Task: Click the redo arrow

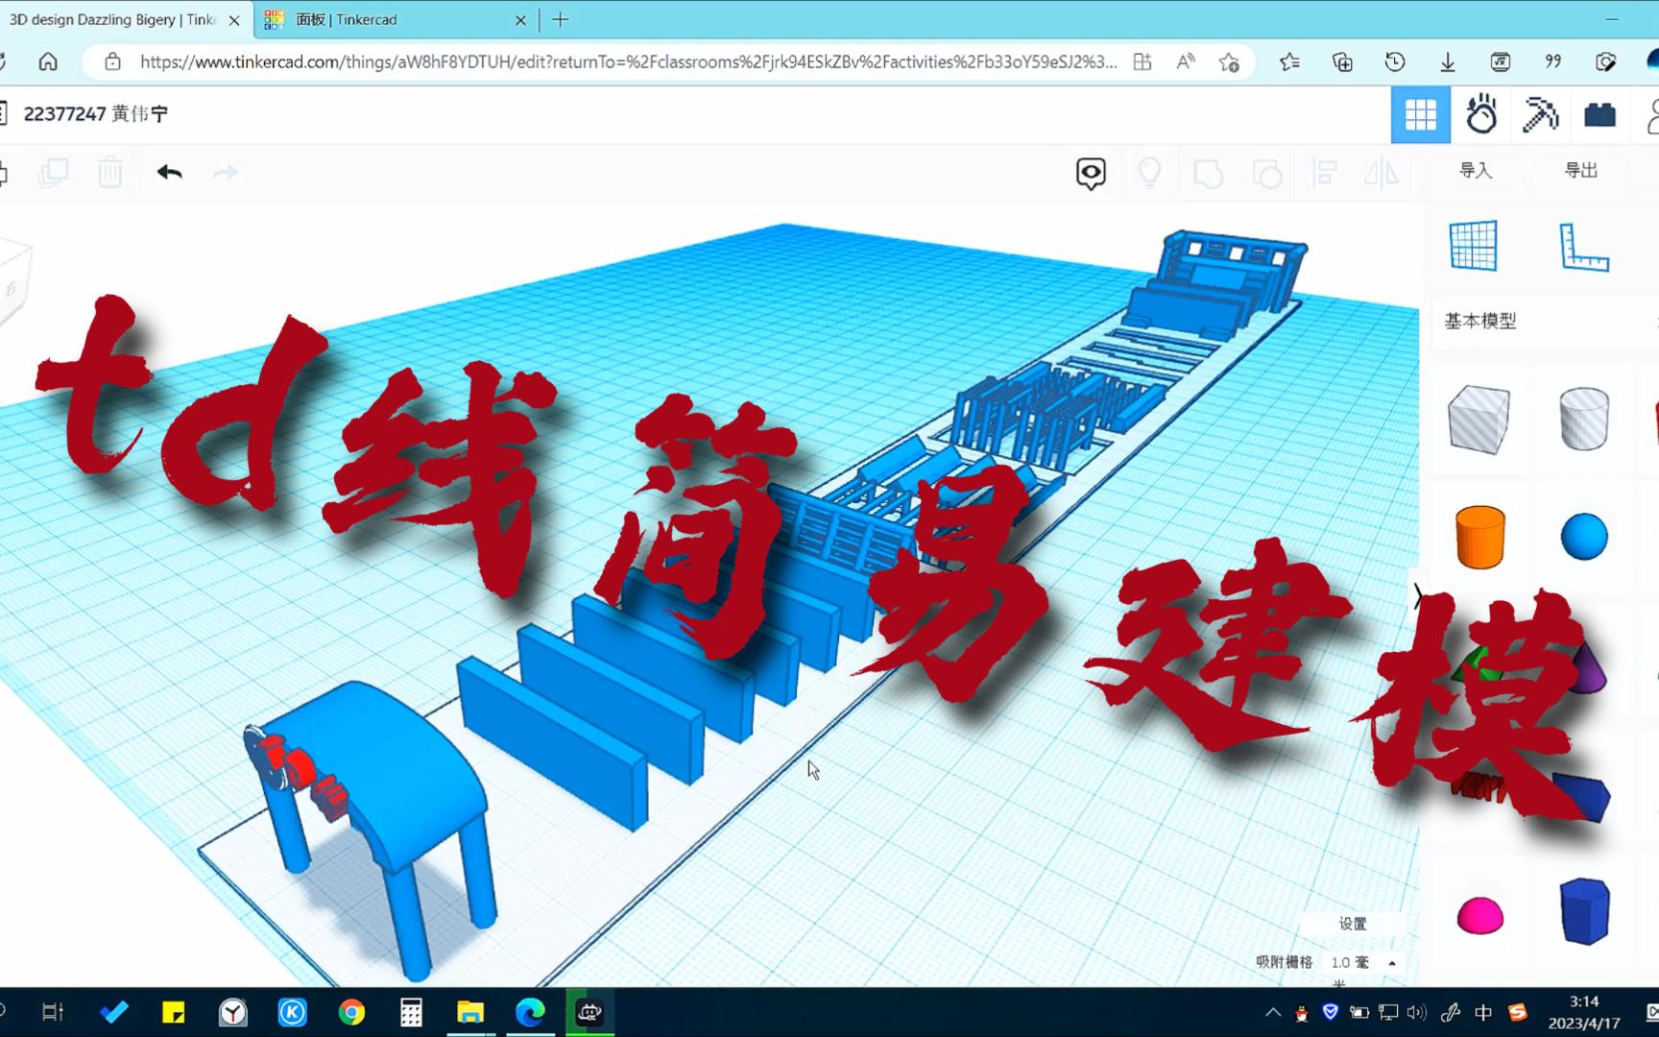Action: pos(226,173)
